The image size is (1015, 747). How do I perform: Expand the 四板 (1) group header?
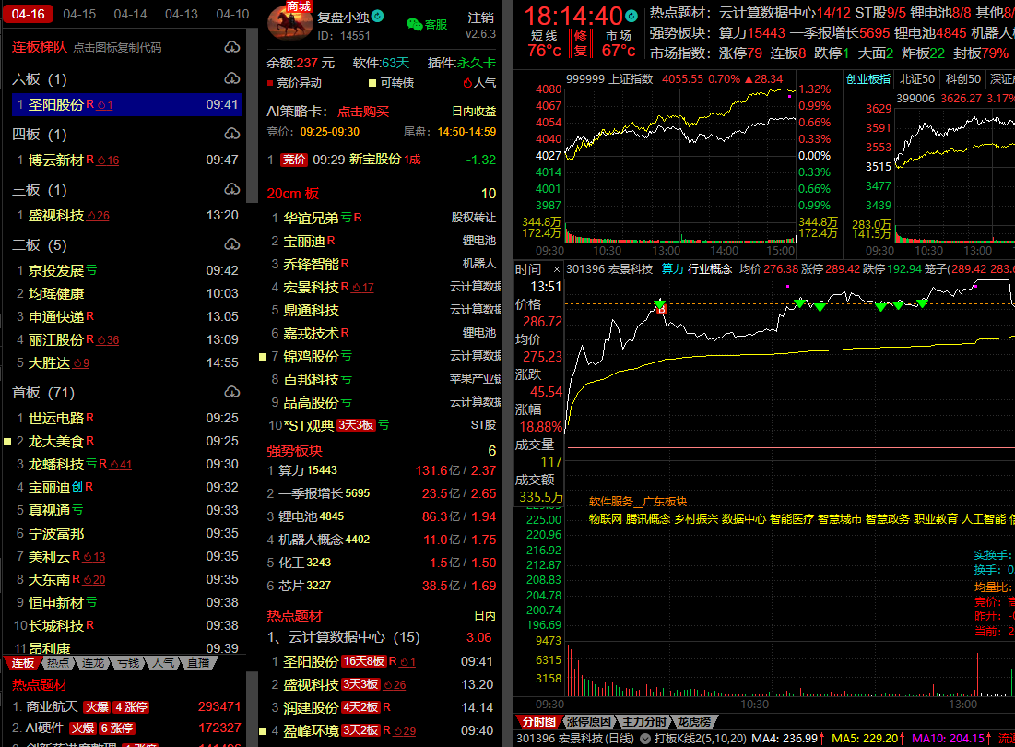(39, 135)
